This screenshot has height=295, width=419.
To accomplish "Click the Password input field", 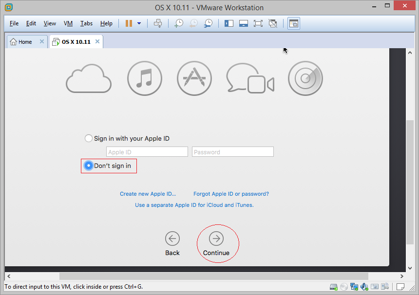I will click(233, 152).
